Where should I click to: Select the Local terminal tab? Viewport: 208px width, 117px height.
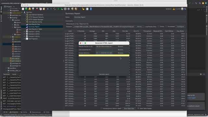tap(14, 74)
